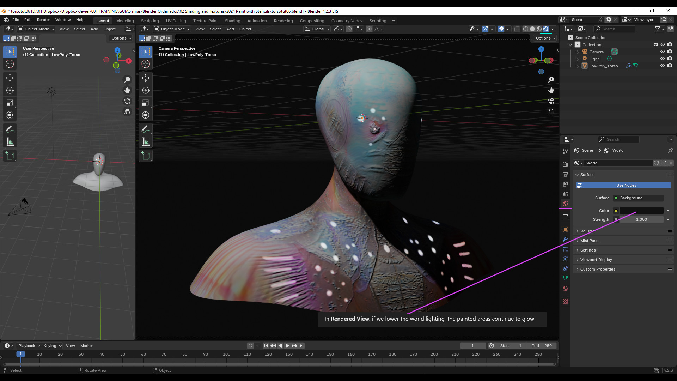This screenshot has width=677, height=381.
Task: Jump to the timeline end frame
Action: pyautogui.click(x=301, y=346)
